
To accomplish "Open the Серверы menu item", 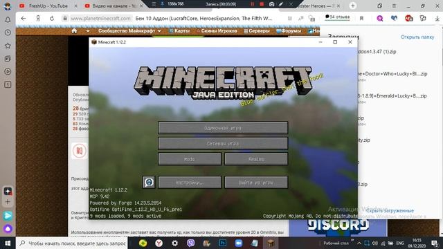I will point(257,30).
